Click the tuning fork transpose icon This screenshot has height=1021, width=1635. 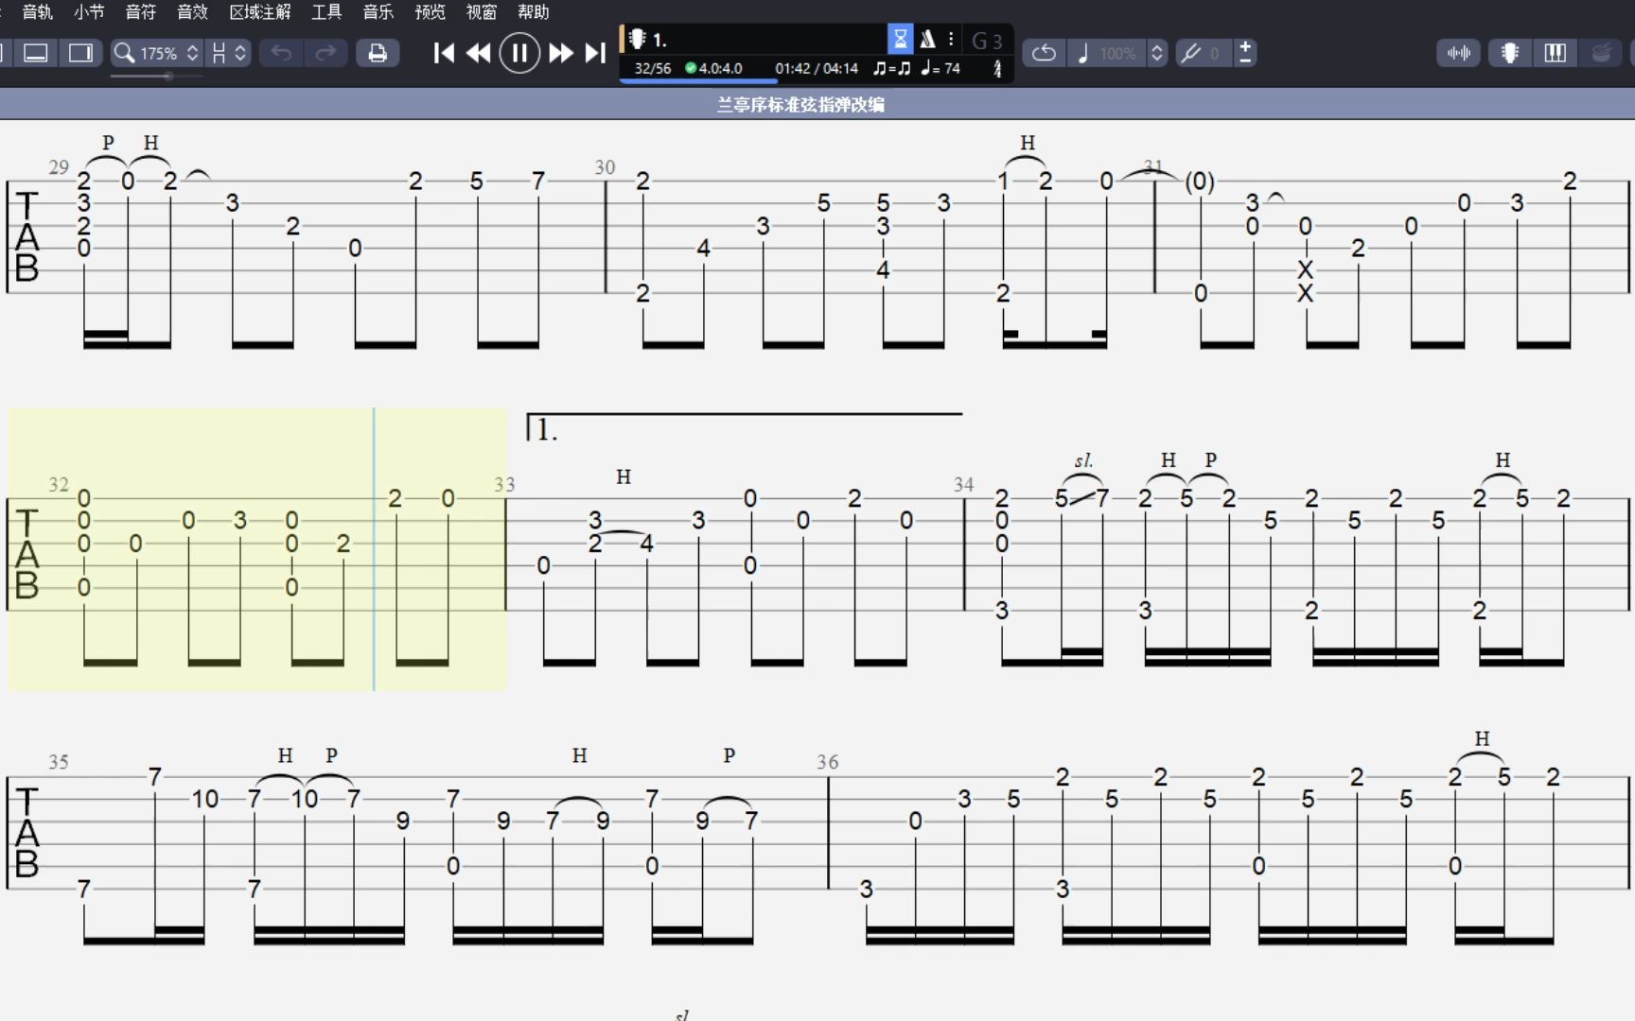(x=1191, y=53)
